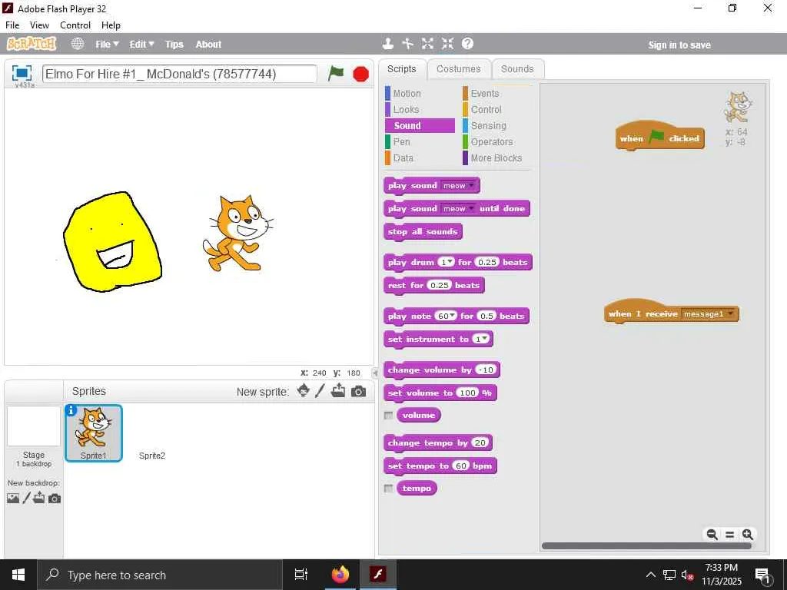The height and width of the screenshot is (590, 787).
Task: Select the Delete scissors tool
Action: (x=407, y=44)
